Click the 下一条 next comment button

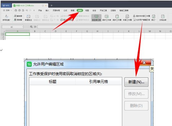[x=54, y=20]
